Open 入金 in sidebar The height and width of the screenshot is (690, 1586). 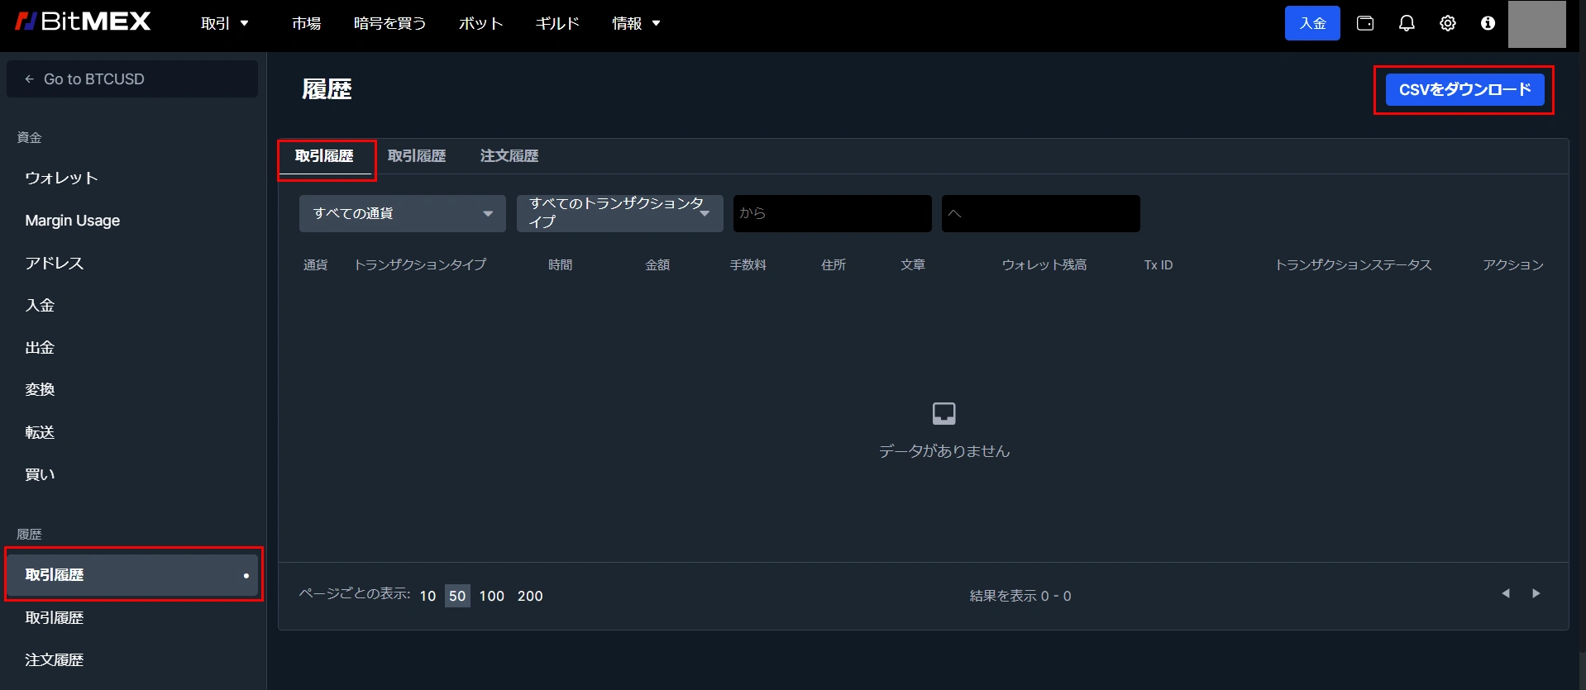(x=40, y=305)
